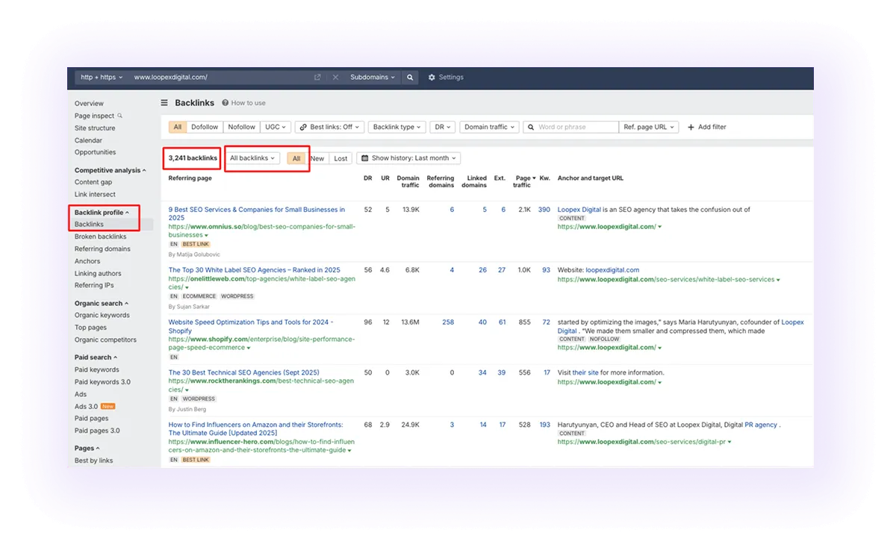The width and height of the screenshot is (896, 550).
Task: Enable the Dofollow backlinks filter
Action: click(x=202, y=127)
